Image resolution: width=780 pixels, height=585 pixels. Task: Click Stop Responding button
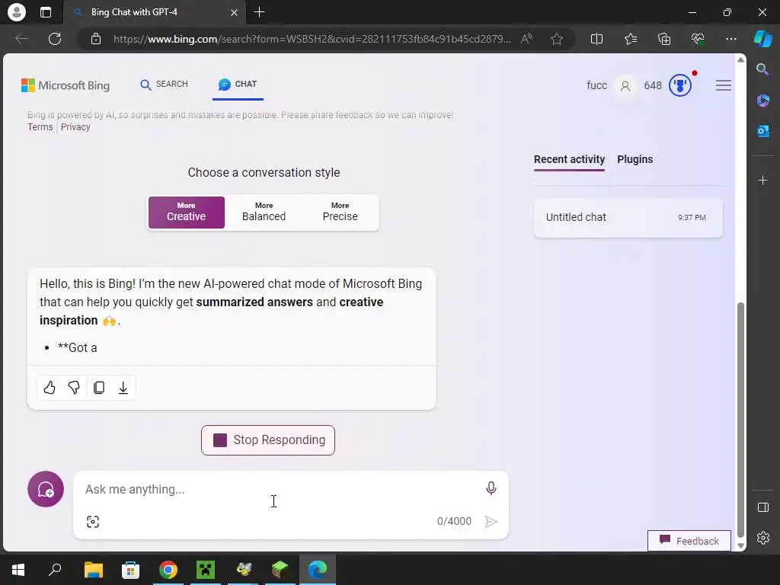point(267,440)
